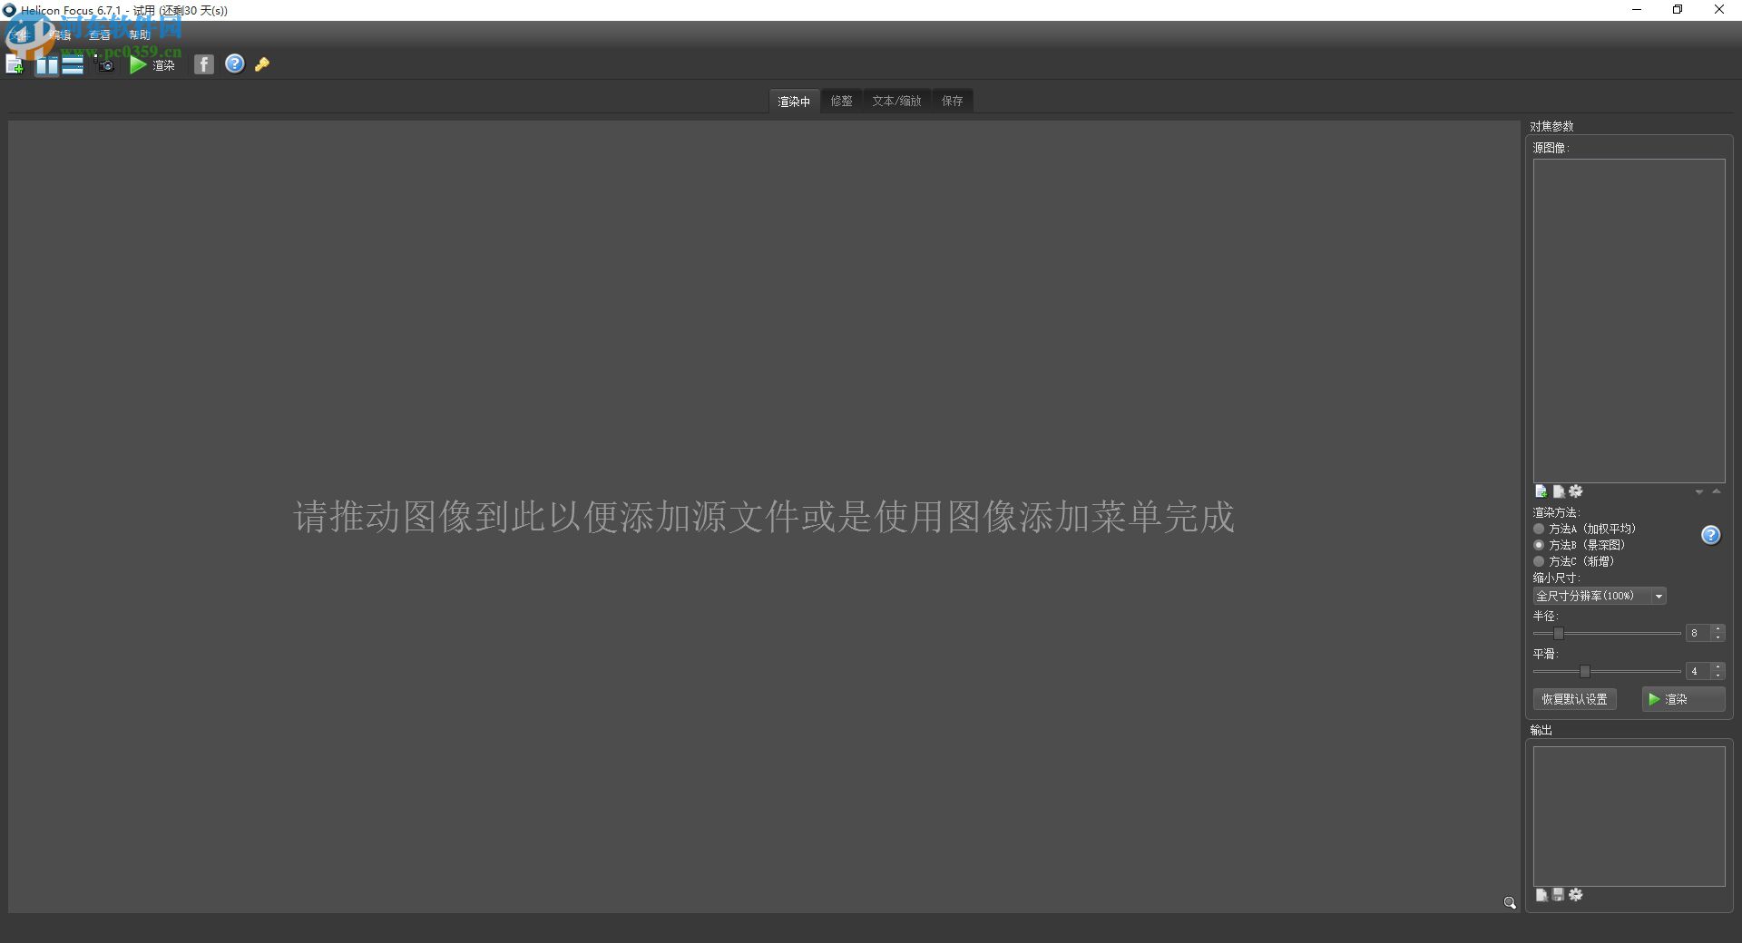The image size is (1742, 943).
Task: Click the 半径 slider handle
Action: tap(1558, 633)
